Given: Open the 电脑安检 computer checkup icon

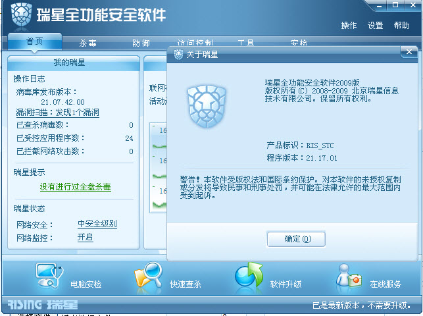Looking at the screenshot, I should 49,276.
